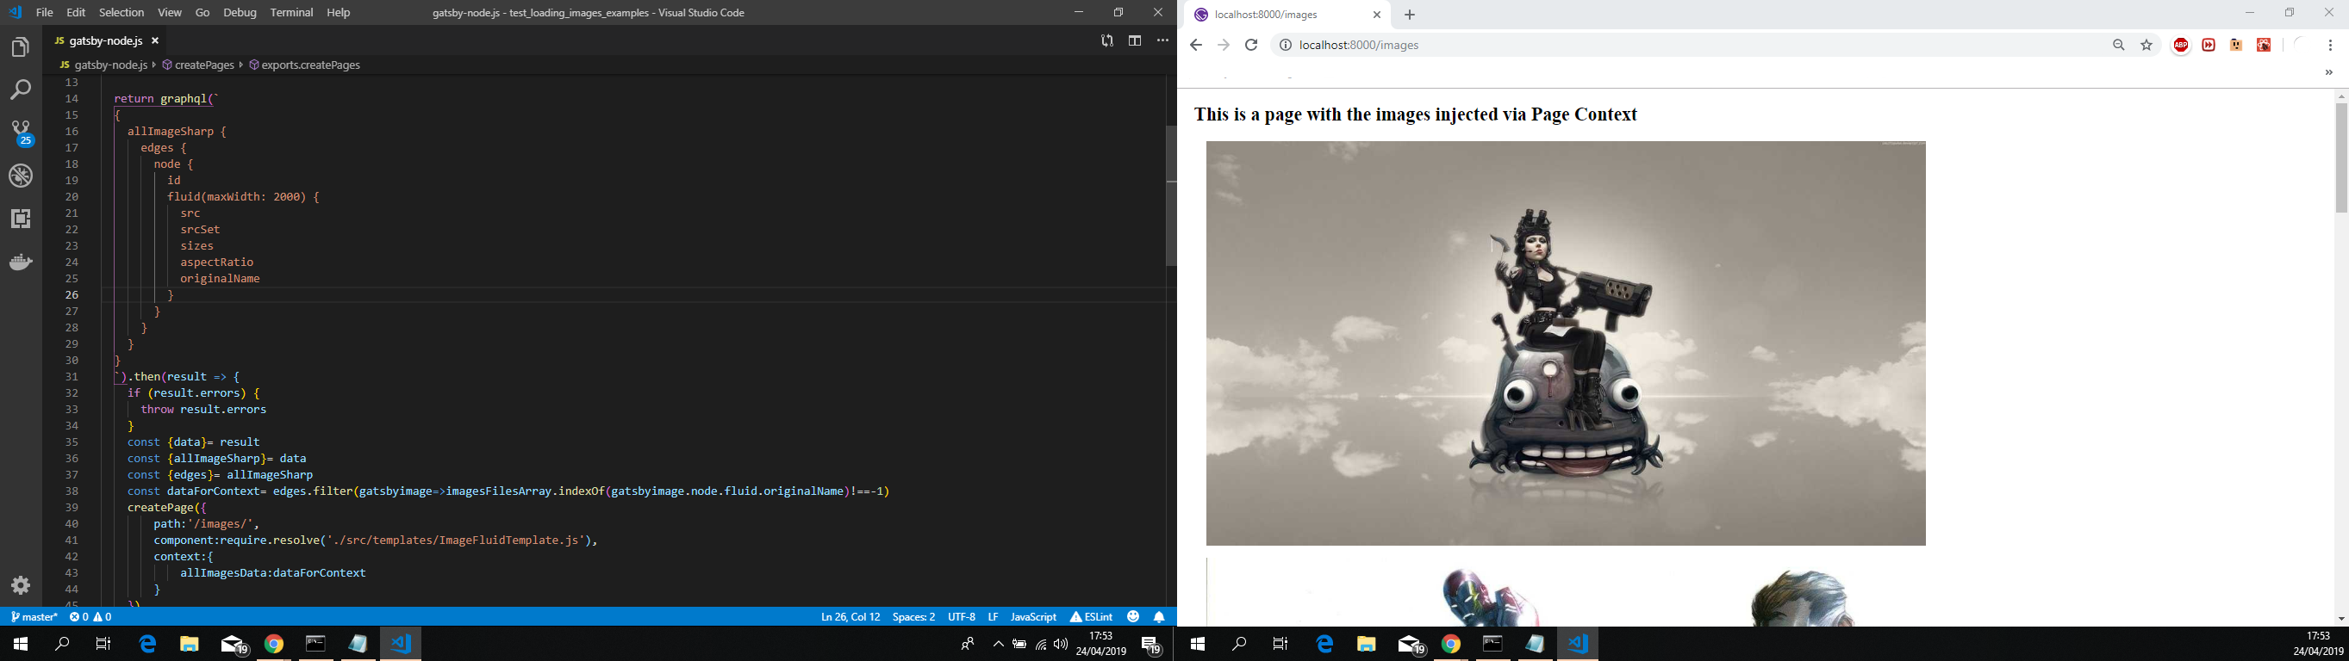Reload the localhost:8000/images page
The width and height of the screenshot is (2349, 661).
coord(1252,45)
